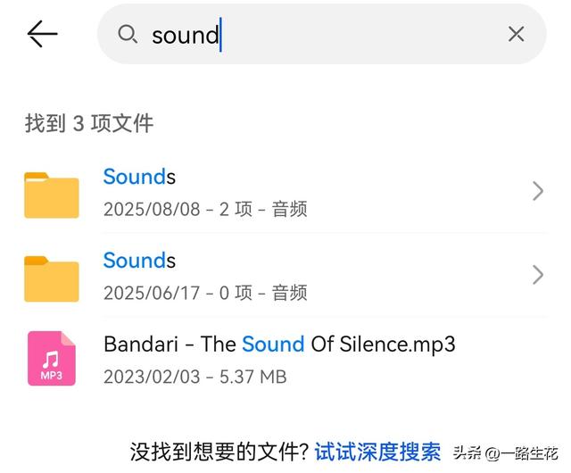Open the Sounds folder icon dated 2025/06/17
Viewport: 571px width, 473px height.
(x=52, y=278)
